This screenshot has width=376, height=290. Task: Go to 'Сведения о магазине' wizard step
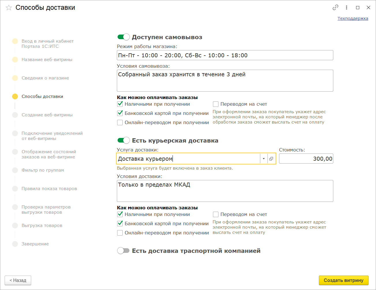45,78
